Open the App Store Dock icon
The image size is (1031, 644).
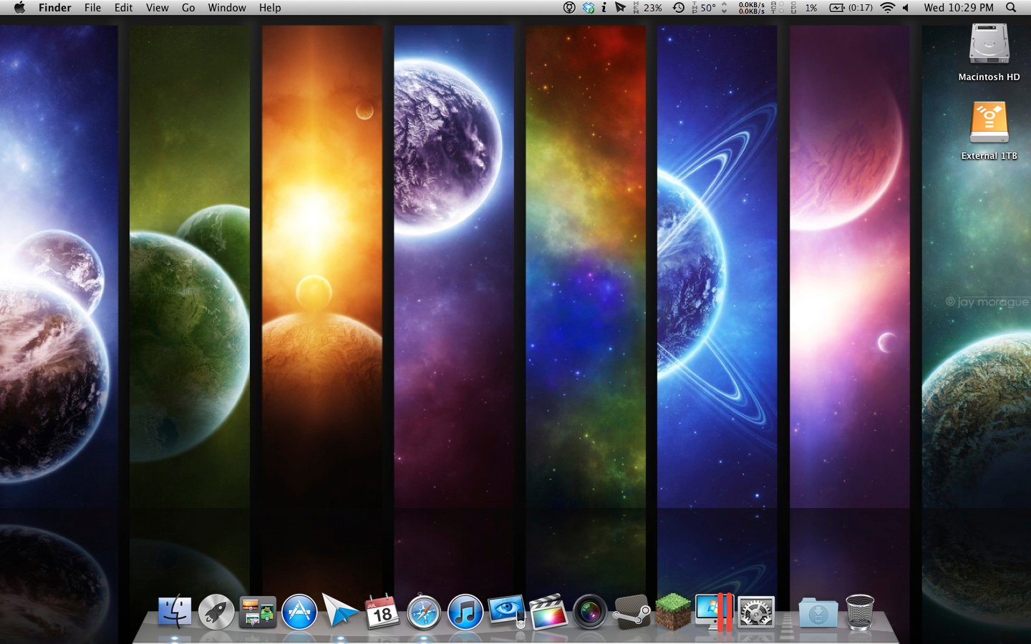(x=299, y=613)
